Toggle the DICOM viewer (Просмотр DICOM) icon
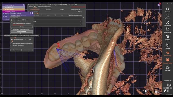The image size is (173, 97). (168, 60)
